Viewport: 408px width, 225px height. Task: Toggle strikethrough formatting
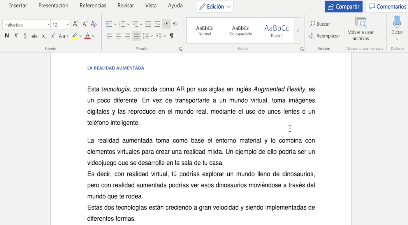(34, 36)
